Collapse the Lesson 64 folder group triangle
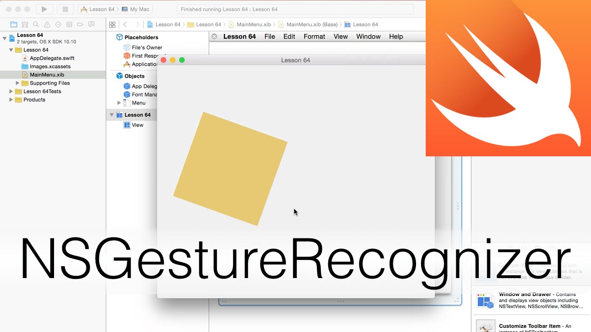 click(x=11, y=50)
